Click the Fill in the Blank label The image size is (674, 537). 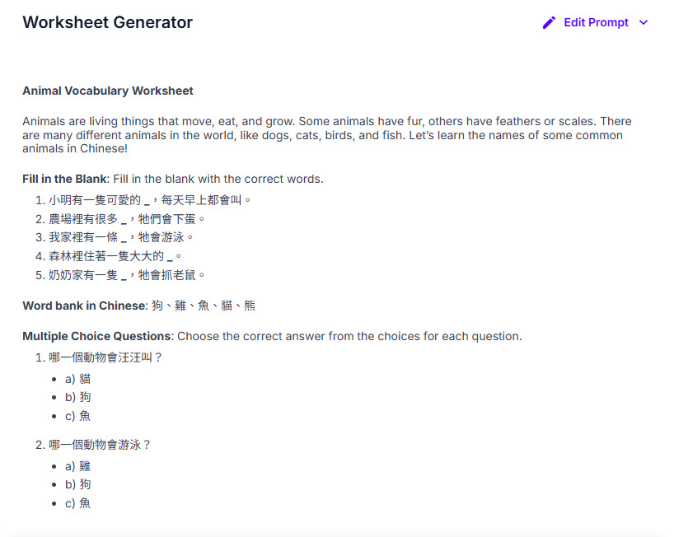(x=64, y=179)
